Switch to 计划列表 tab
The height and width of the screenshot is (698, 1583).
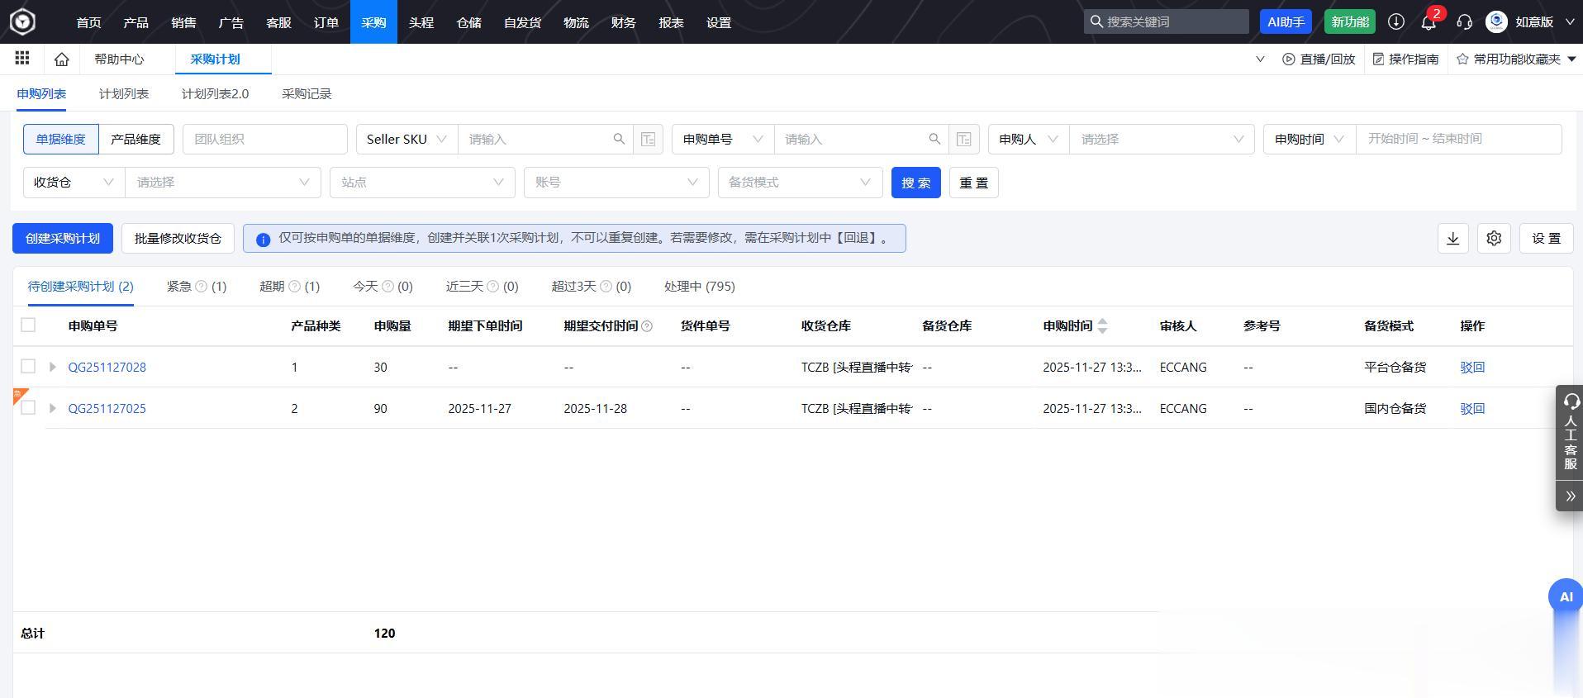124,93
